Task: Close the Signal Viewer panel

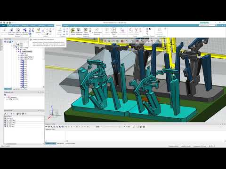Action: [x=43, y=111]
